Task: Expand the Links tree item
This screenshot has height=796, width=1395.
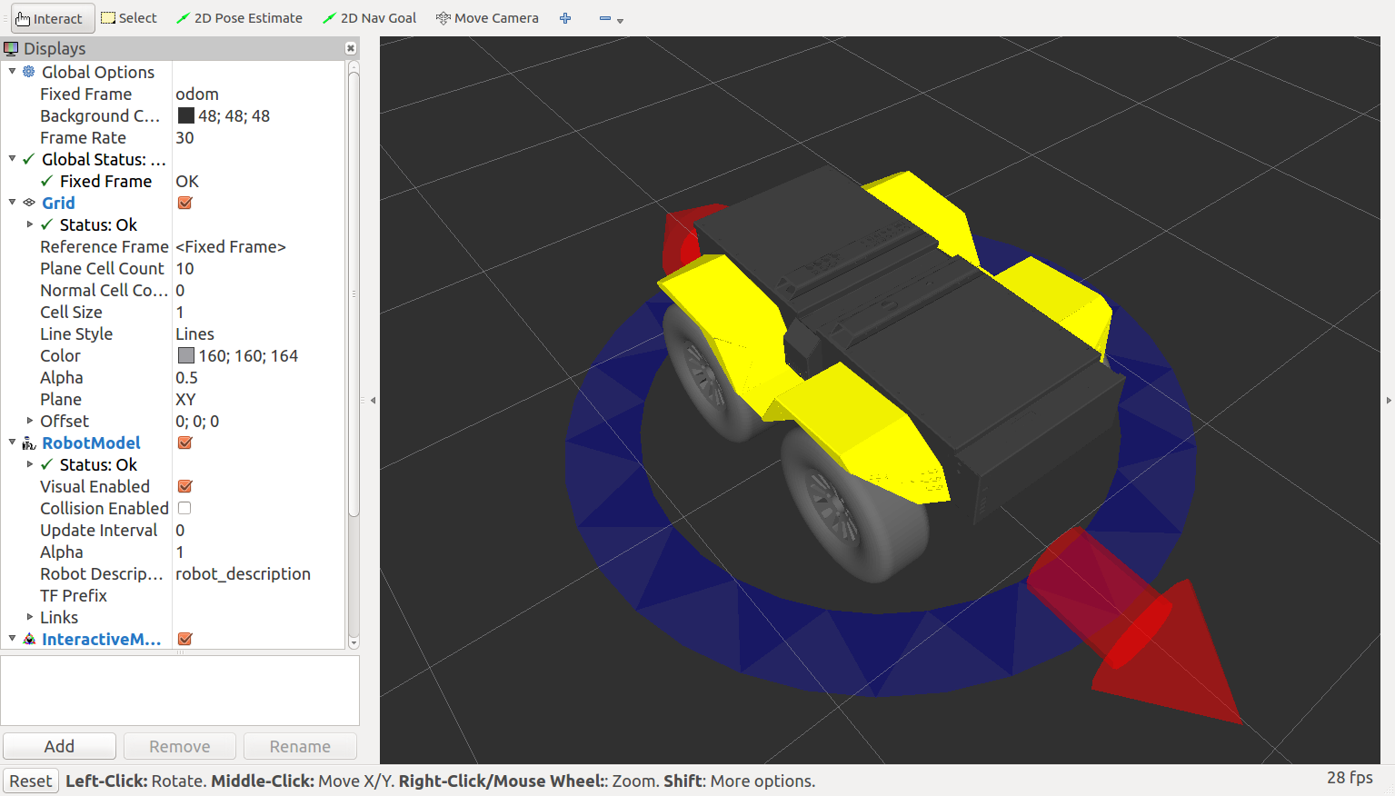Action: [30, 617]
